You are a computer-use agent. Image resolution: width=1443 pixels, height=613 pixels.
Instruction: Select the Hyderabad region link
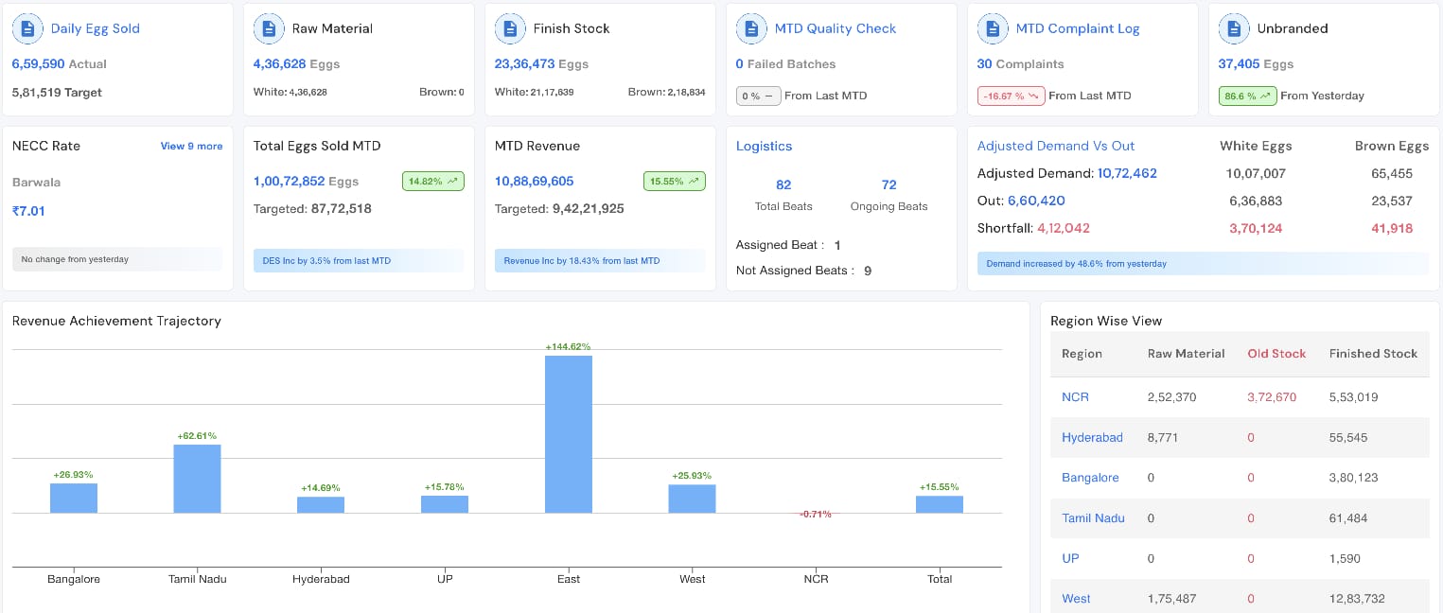click(x=1092, y=437)
